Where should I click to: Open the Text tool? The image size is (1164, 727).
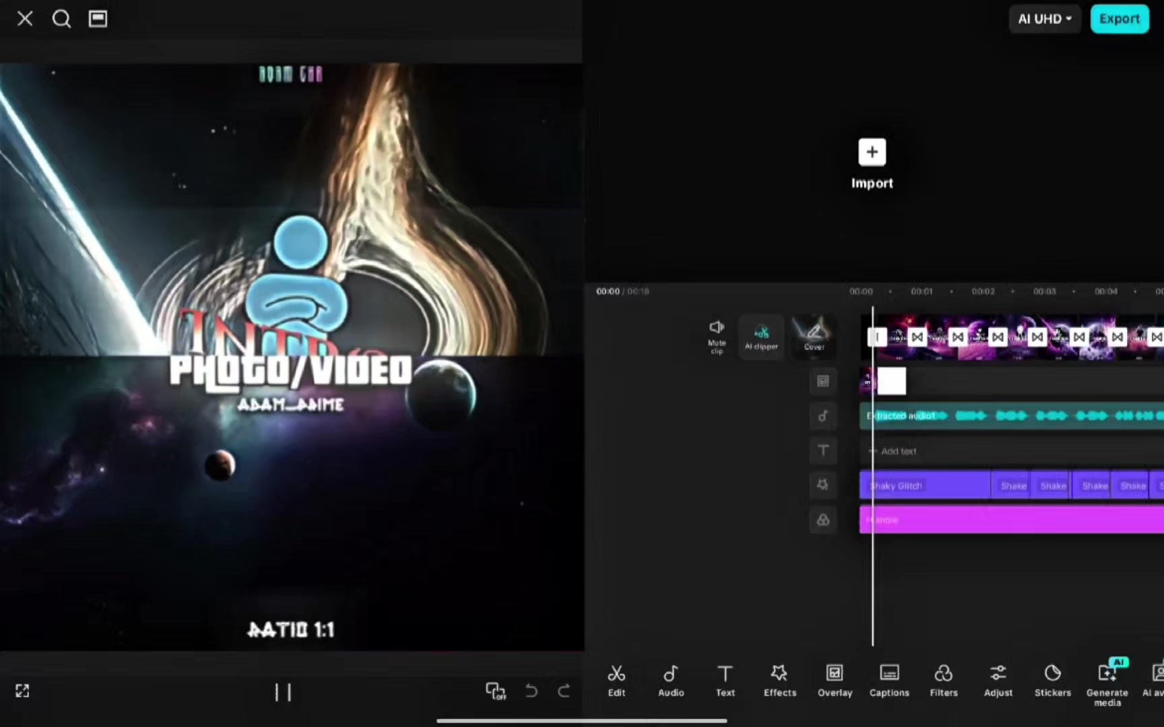[x=725, y=681]
